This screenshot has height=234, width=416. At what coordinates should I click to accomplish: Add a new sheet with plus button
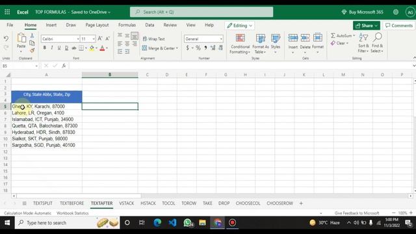coord(301,203)
